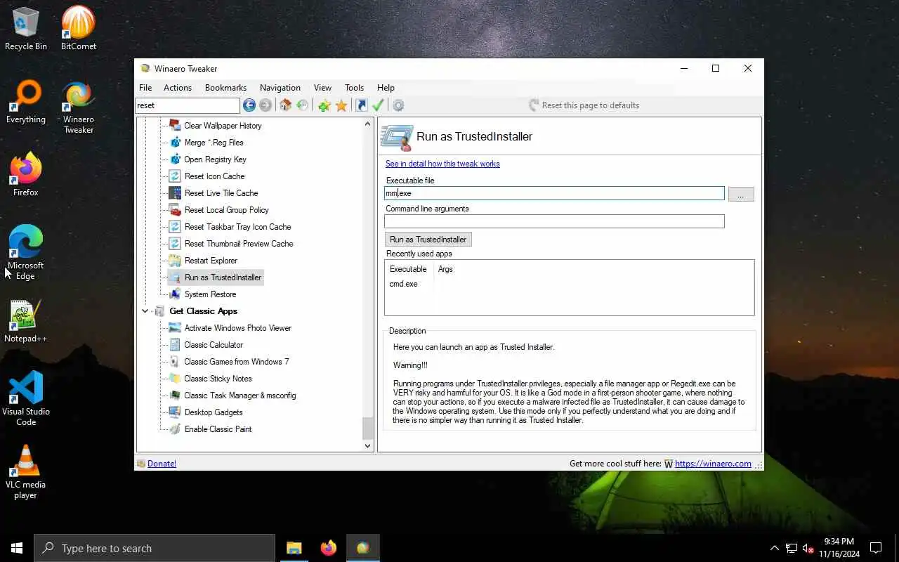The width and height of the screenshot is (899, 562).
Task: Open VLC media player desktop icon
Action: point(26,471)
